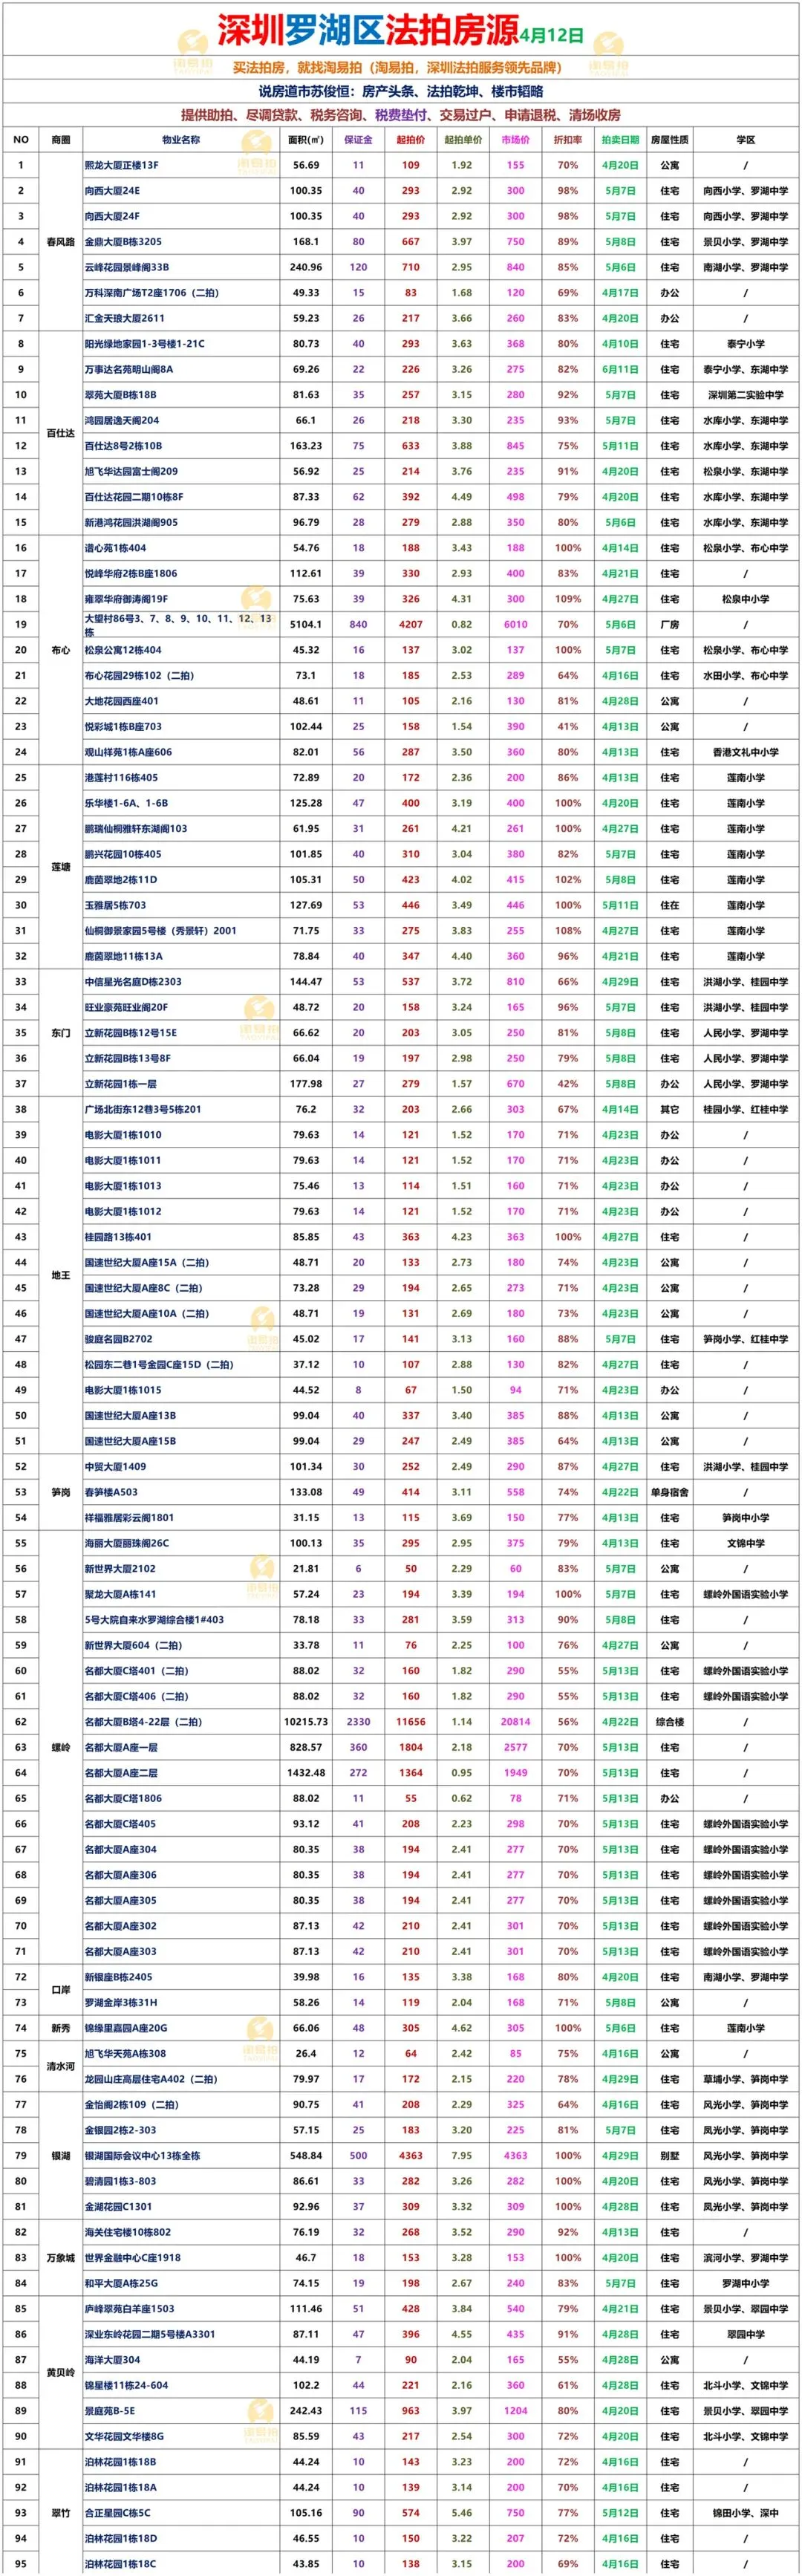Image resolution: width=802 pixels, height=2576 pixels.
Task: Select property 观山祥苑1栋A座606
Action: pyautogui.click(x=128, y=752)
